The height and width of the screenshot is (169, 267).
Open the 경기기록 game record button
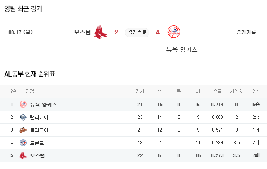(246, 32)
